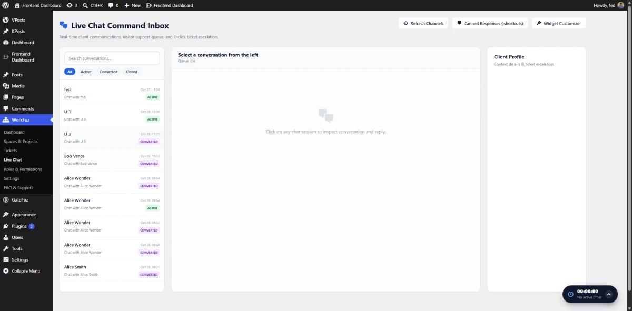Open the U 3 conversation at 13:30
This screenshot has width=632, height=311.
coord(112,115)
